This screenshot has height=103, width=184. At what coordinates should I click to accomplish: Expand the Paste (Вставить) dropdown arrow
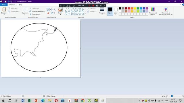(x=4, y=15)
